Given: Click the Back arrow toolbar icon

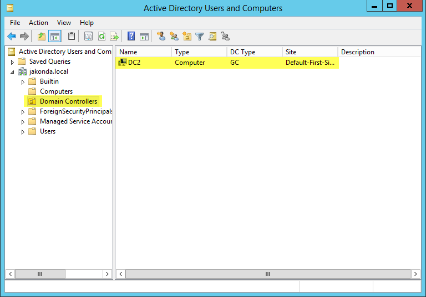Looking at the screenshot, I should click(12, 37).
